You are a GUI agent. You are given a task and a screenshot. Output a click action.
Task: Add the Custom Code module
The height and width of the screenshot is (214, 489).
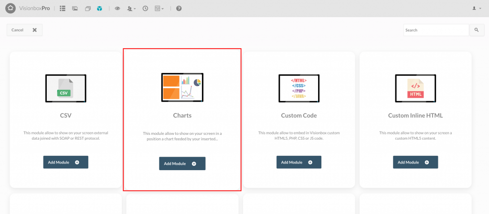[x=299, y=163]
